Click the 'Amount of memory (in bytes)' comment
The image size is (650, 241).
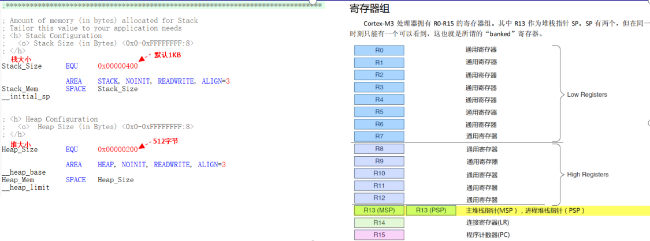pos(100,21)
